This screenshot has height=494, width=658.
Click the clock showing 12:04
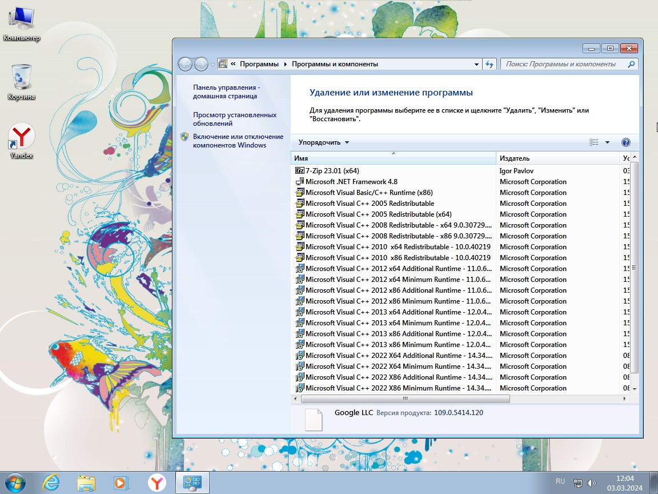pos(625,479)
